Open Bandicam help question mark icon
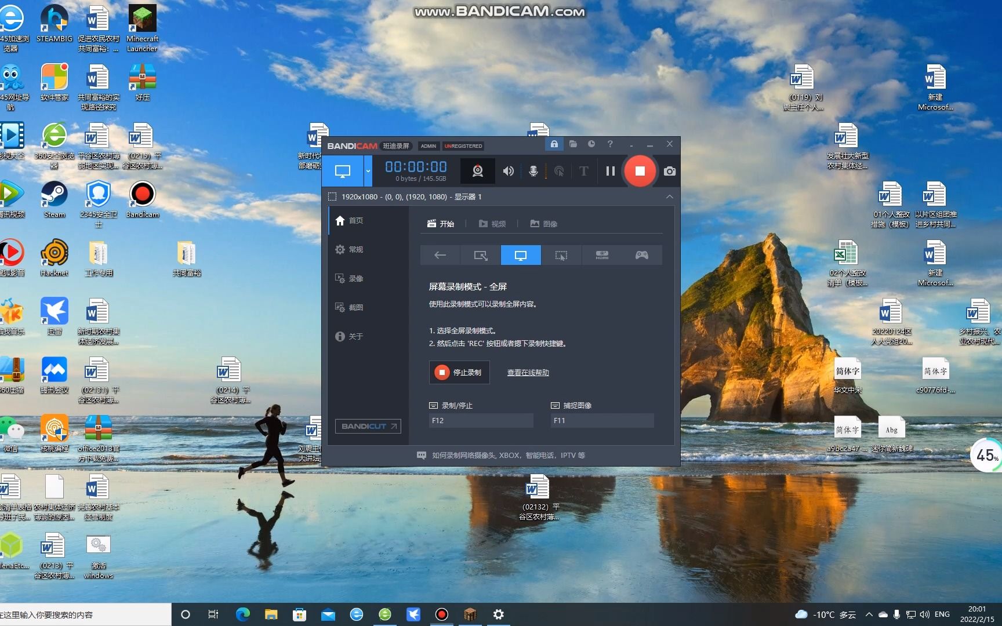Image resolution: width=1002 pixels, height=626 pixels. tap(610, 144)
